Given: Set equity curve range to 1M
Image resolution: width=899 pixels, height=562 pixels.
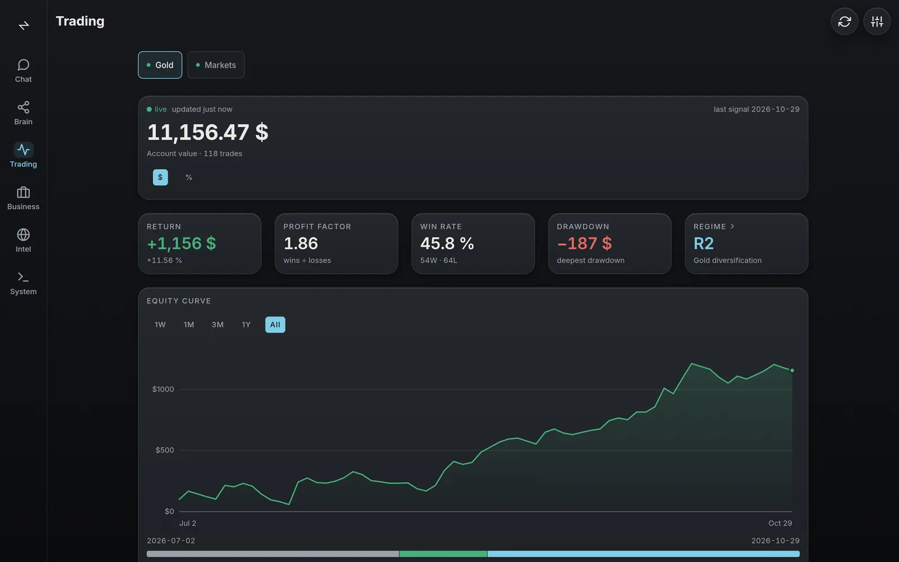Looking at the screenshot, I should point(189,325).
